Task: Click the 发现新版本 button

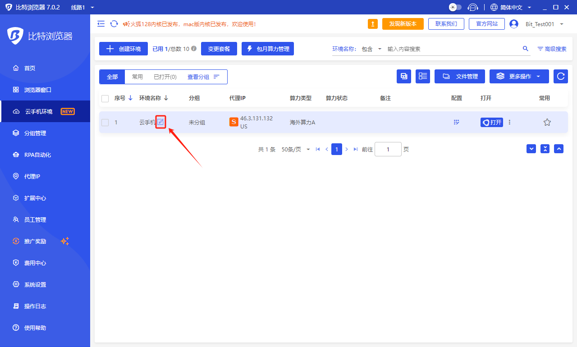Action: (x=403, y=24)
